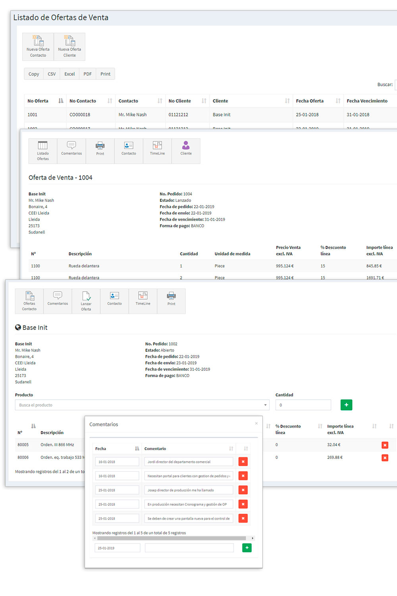Add product with green plus button
Screen dimensions: 397x596
pyautogui.click(x=346, y=405)
